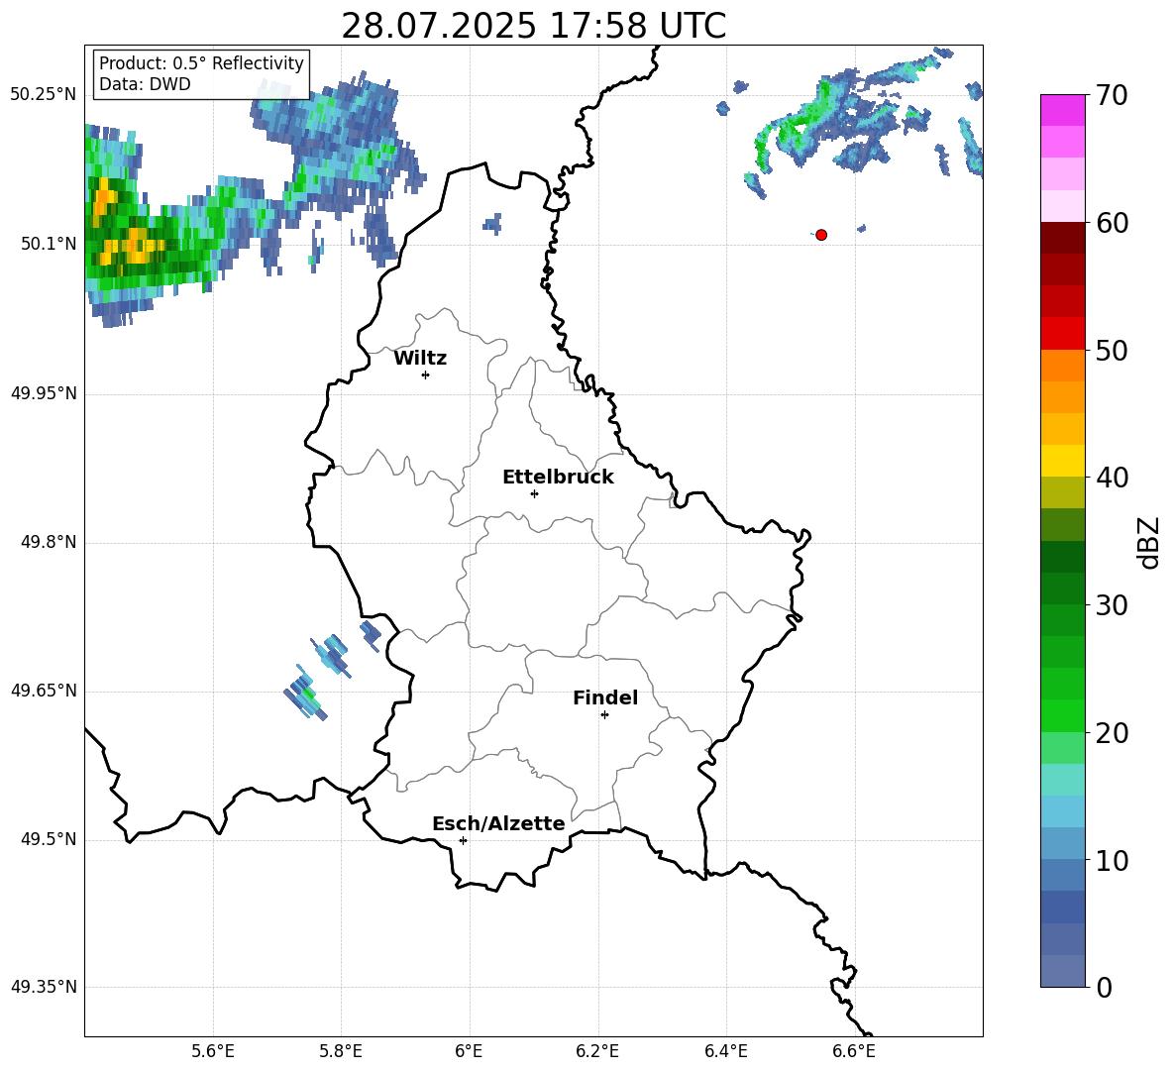Click the 10 label on the colorbar
Viewport: 1173px width, 1071px height.
[1112, 860]
